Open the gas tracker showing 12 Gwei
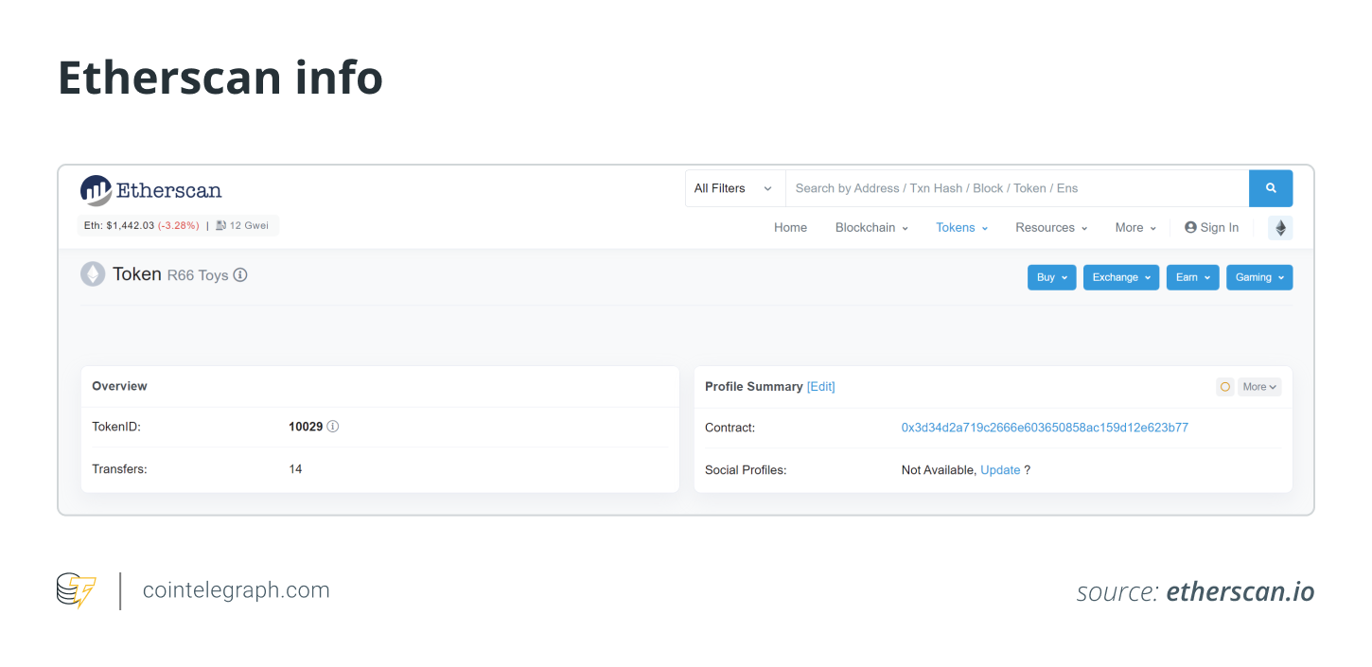This screenshot has height=667, width=1372. click(242, 225)
